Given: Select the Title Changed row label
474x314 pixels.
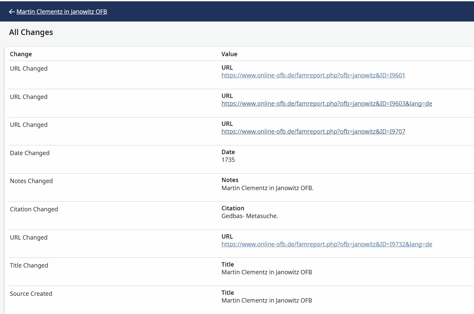Looking at the screenshot, I should tap(29, 266).
